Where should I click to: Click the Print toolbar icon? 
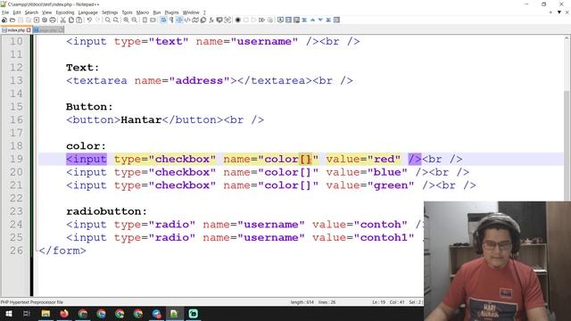[53, 20]
